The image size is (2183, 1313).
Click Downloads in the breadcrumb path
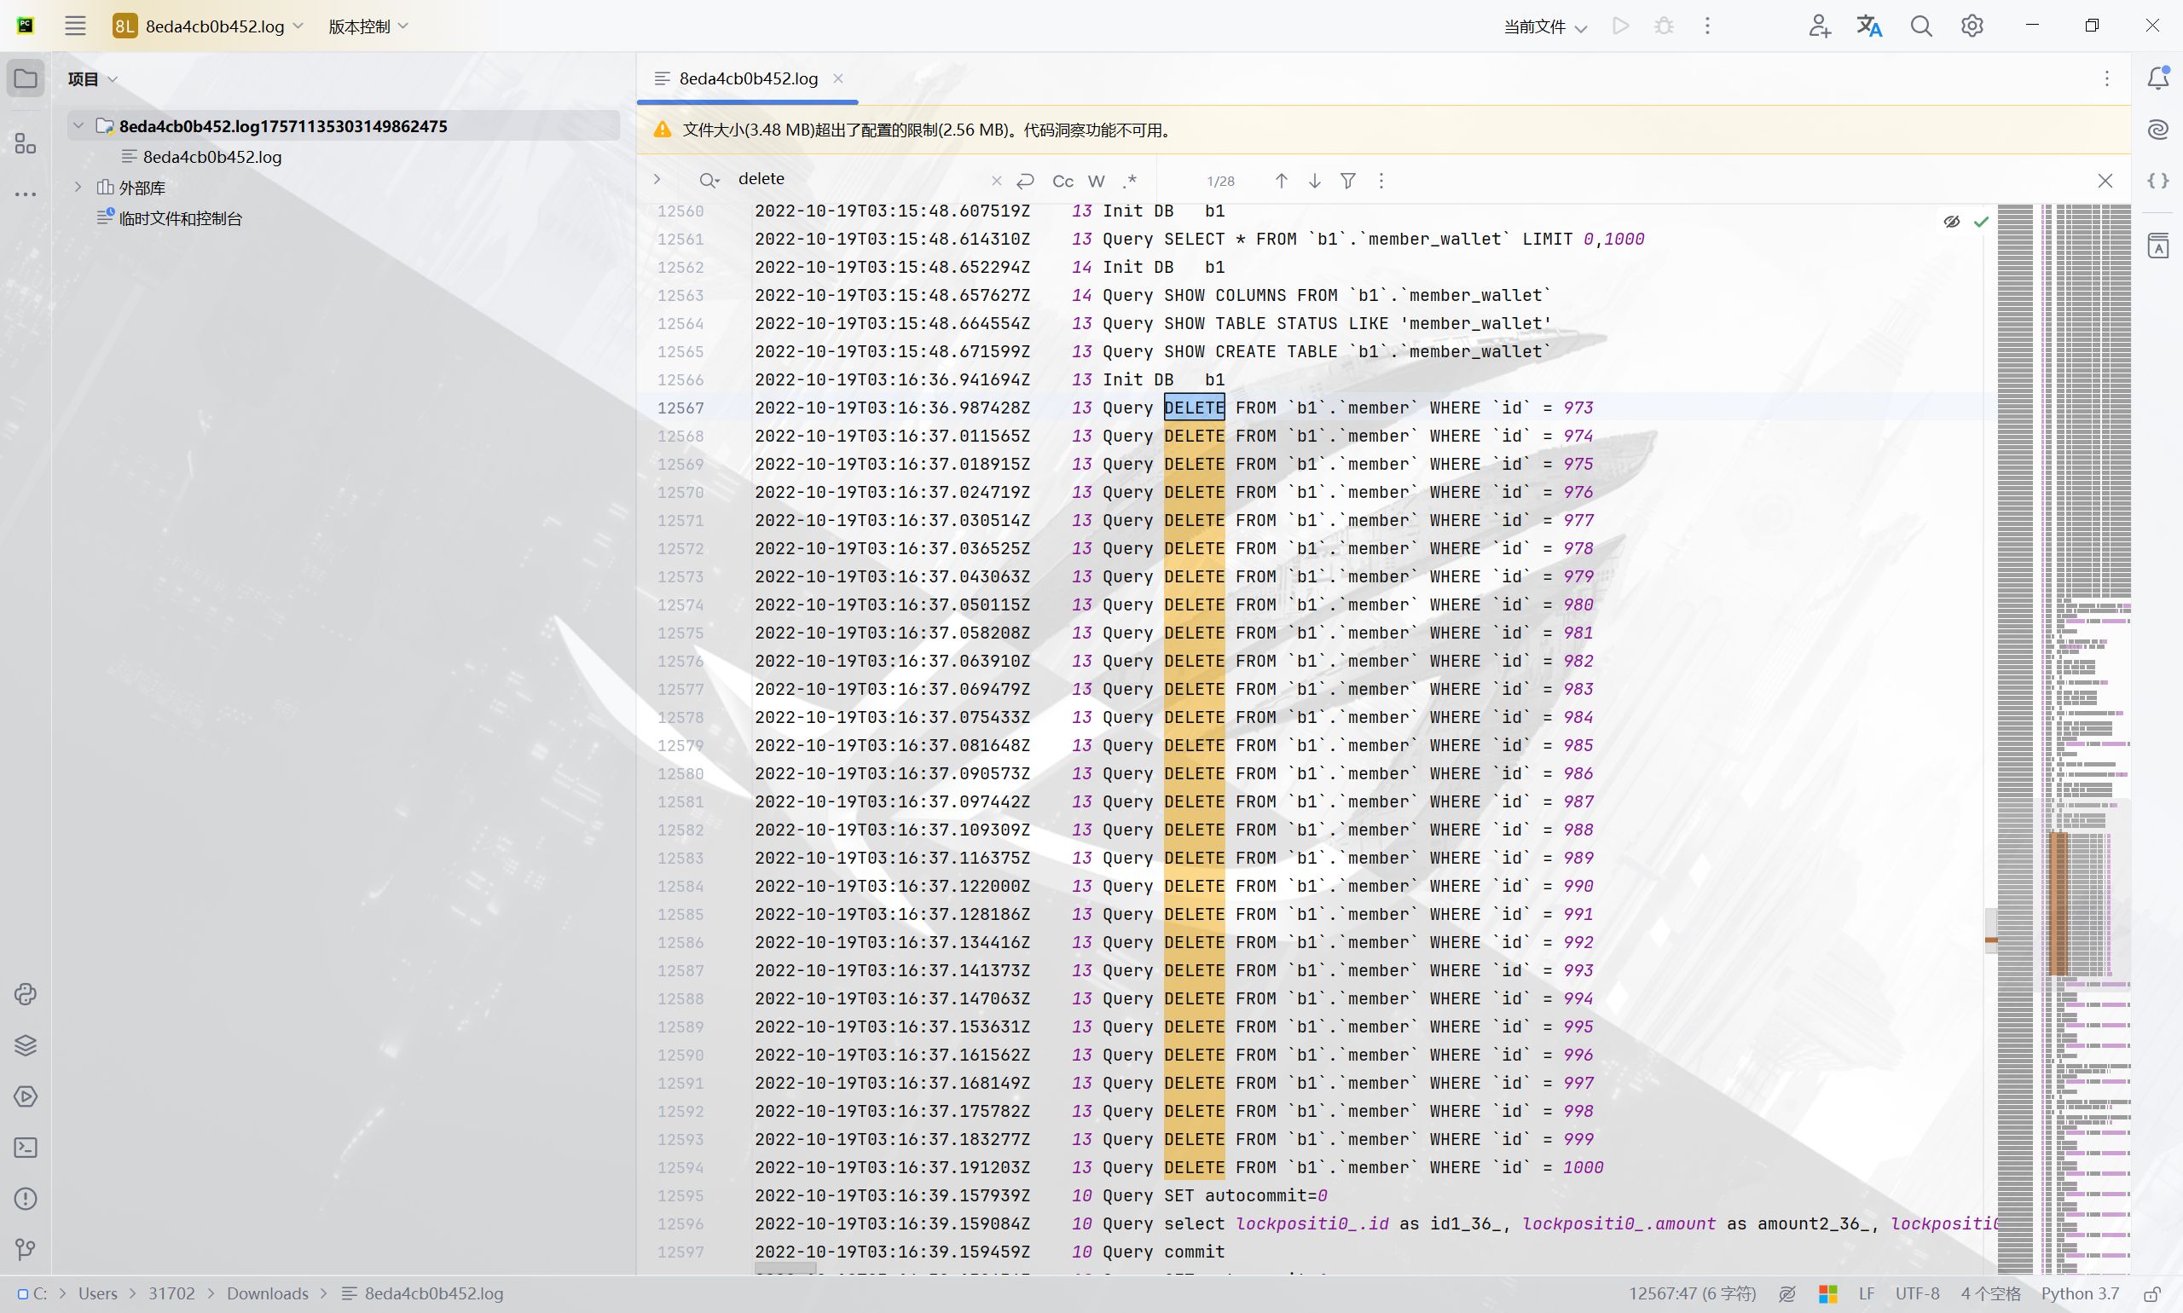[267, 1293]
